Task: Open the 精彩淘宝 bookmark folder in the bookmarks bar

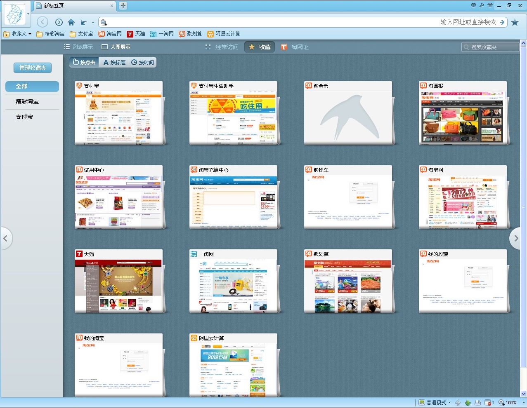Action: tap(50, 34)
